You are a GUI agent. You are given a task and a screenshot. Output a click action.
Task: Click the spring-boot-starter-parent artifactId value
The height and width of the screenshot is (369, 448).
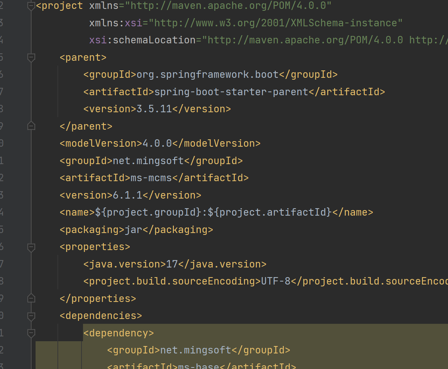tap(231, 92)
